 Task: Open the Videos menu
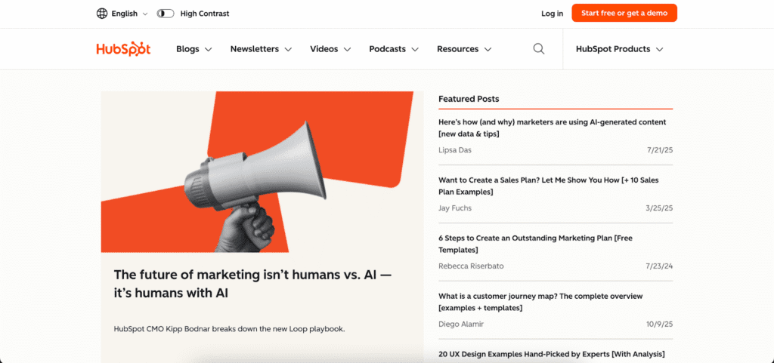330,49
